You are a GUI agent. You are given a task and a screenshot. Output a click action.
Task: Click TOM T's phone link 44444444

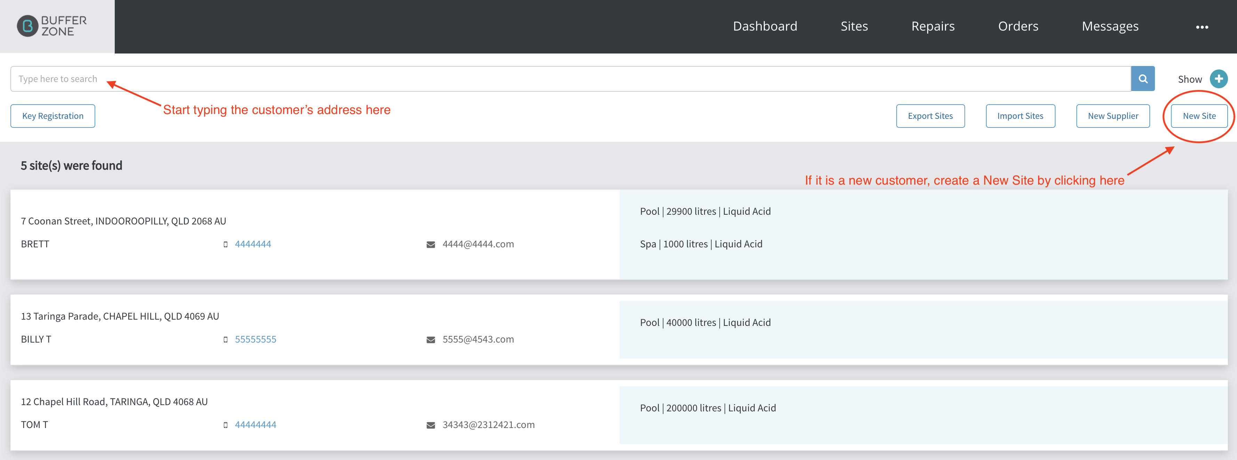click(x=256, y=425)
